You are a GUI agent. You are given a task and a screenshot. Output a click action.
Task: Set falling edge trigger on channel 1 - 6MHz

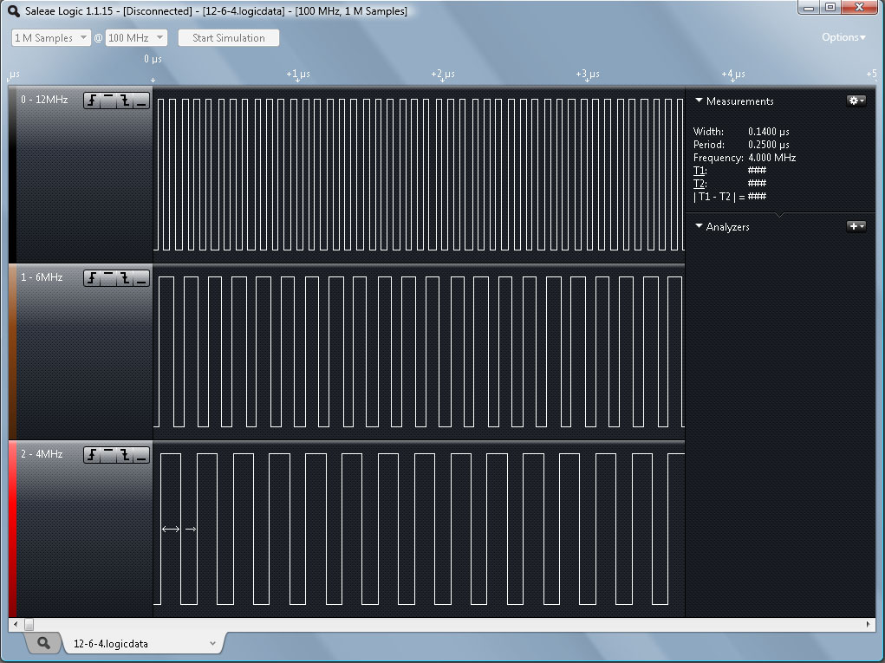pos(125,278)
